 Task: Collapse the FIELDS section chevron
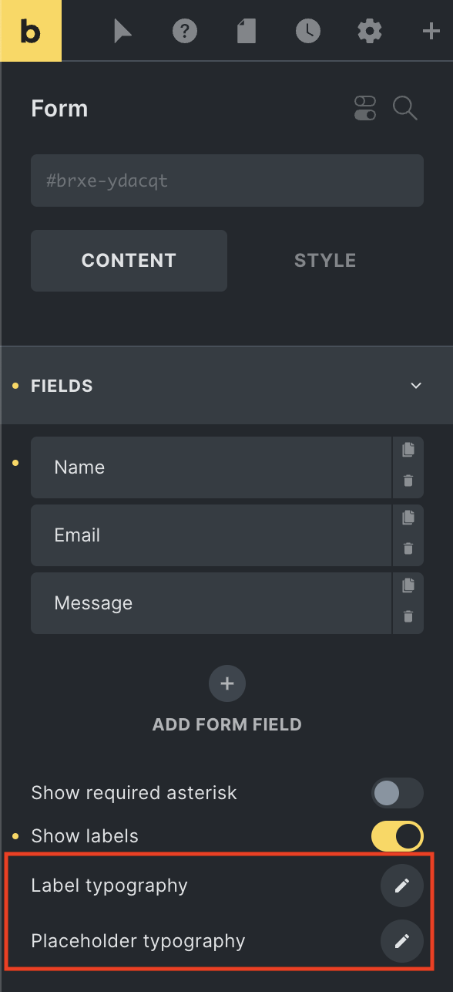tap(416, 386)
